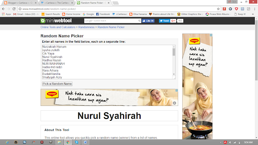
Task: Open the Keep It! bookmark
Action: [240, 14]
